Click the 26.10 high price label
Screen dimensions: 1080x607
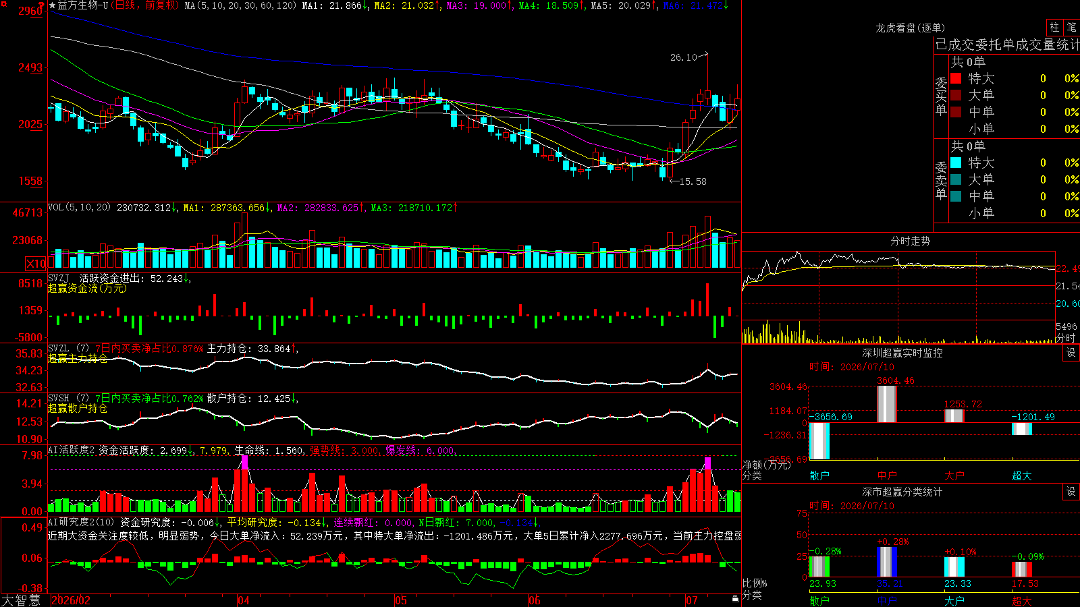pos(684,57)
